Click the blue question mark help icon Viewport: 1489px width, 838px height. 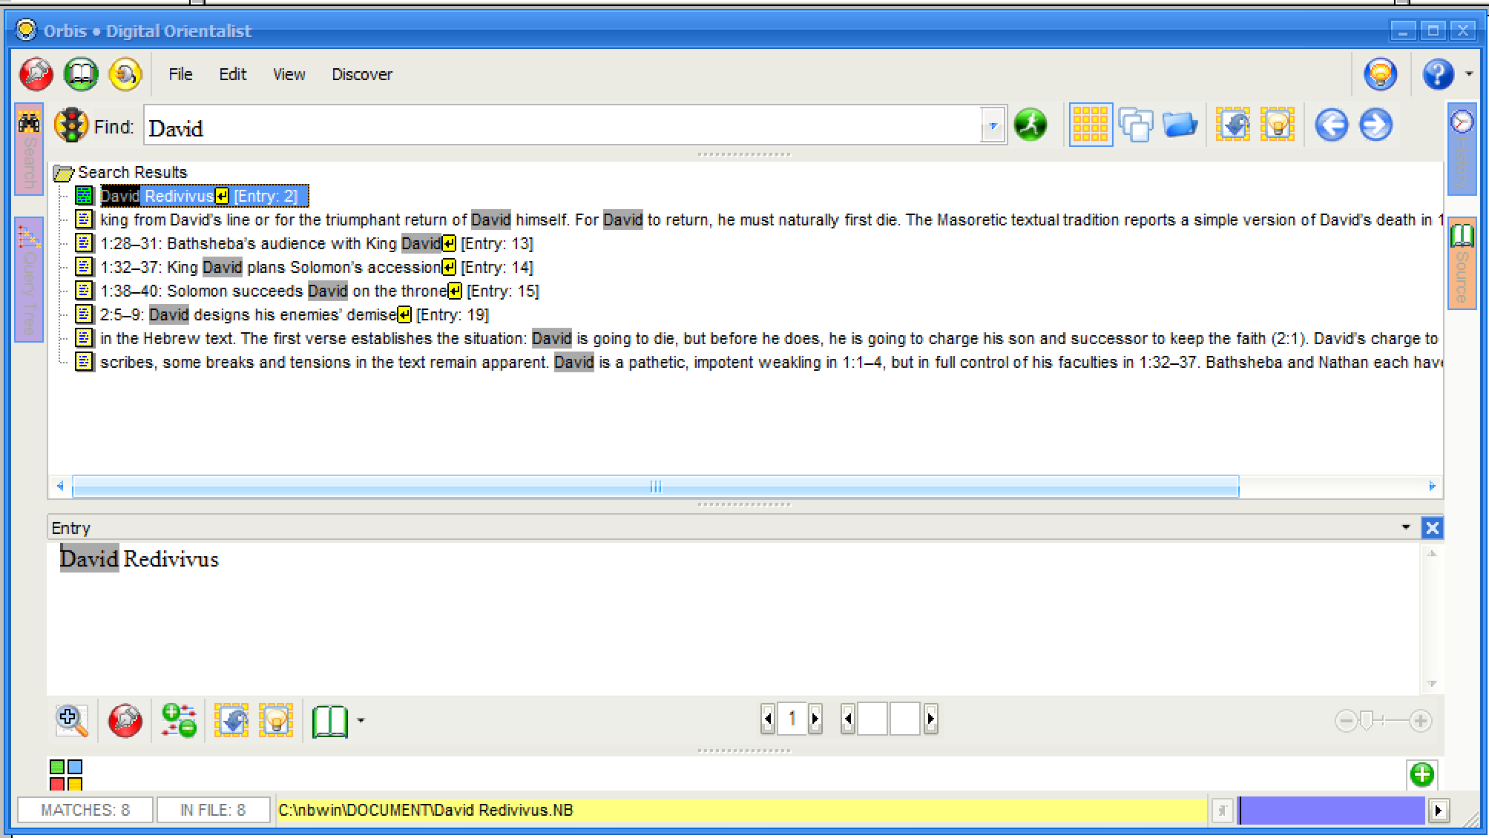click(1438, 74)
